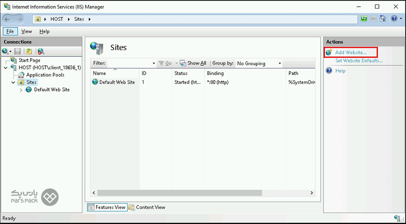Viewport: 406px width, 224px height.
Task: Sort by the Binding column header
Action: pos(245,73)
